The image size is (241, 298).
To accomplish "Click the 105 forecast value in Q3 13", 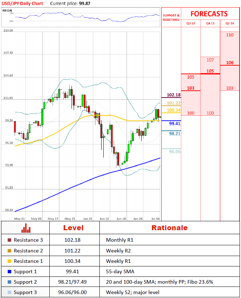I will (x=191, y=77).
